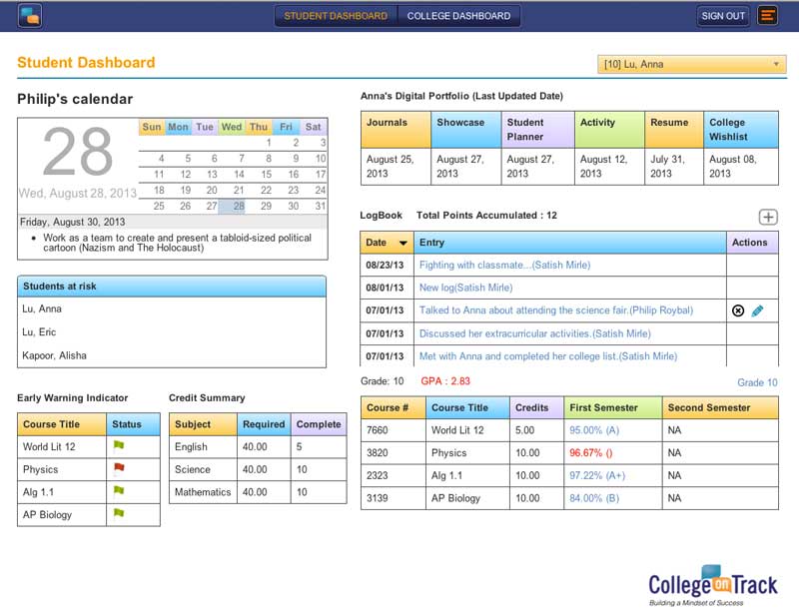Open the Journals portfolio column

click(396, 130)
